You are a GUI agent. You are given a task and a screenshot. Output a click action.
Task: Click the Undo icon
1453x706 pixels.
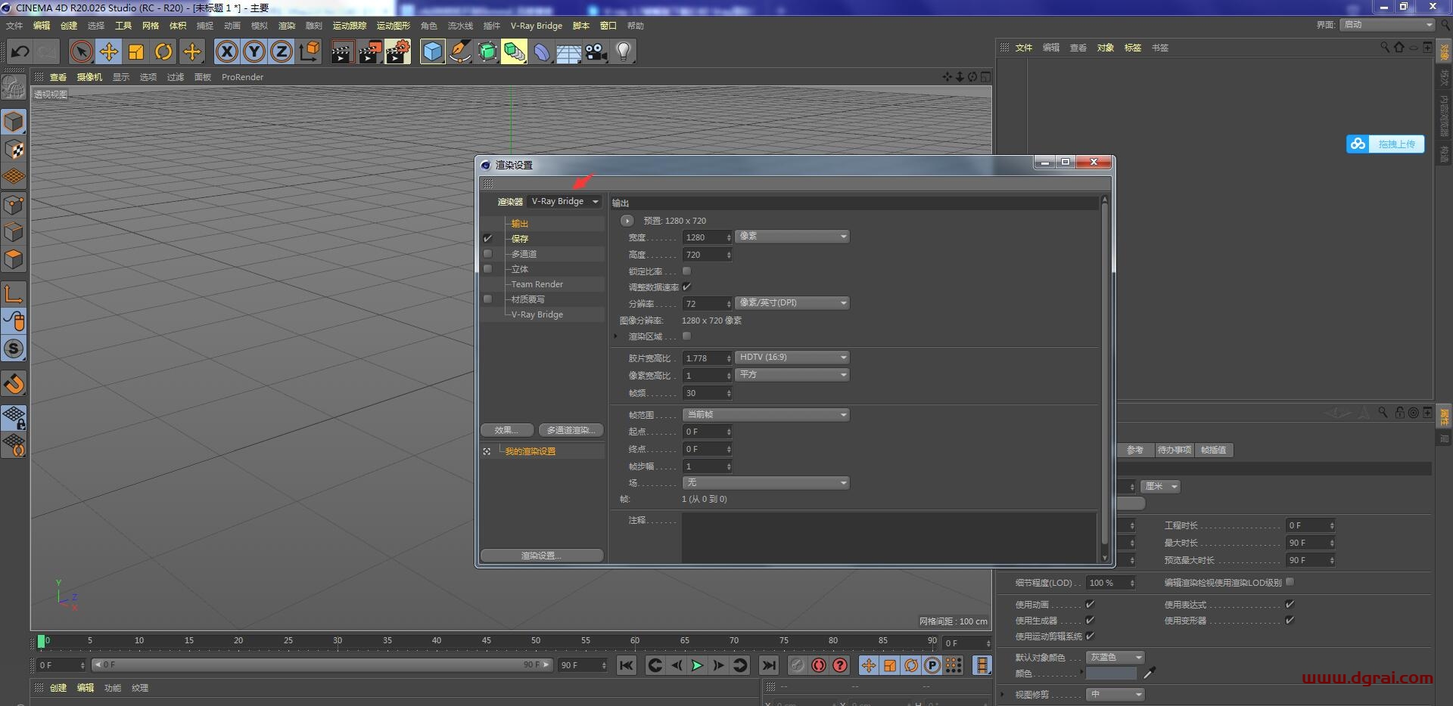(20, 51)
